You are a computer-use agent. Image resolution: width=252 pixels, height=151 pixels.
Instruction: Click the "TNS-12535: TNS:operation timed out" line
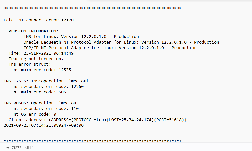click(46, 81)
